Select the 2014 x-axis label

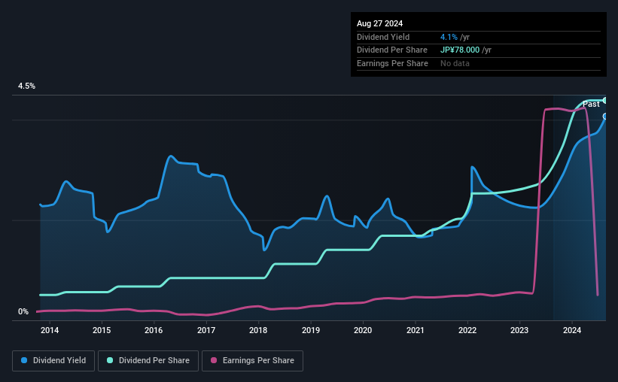pos(49,330)
